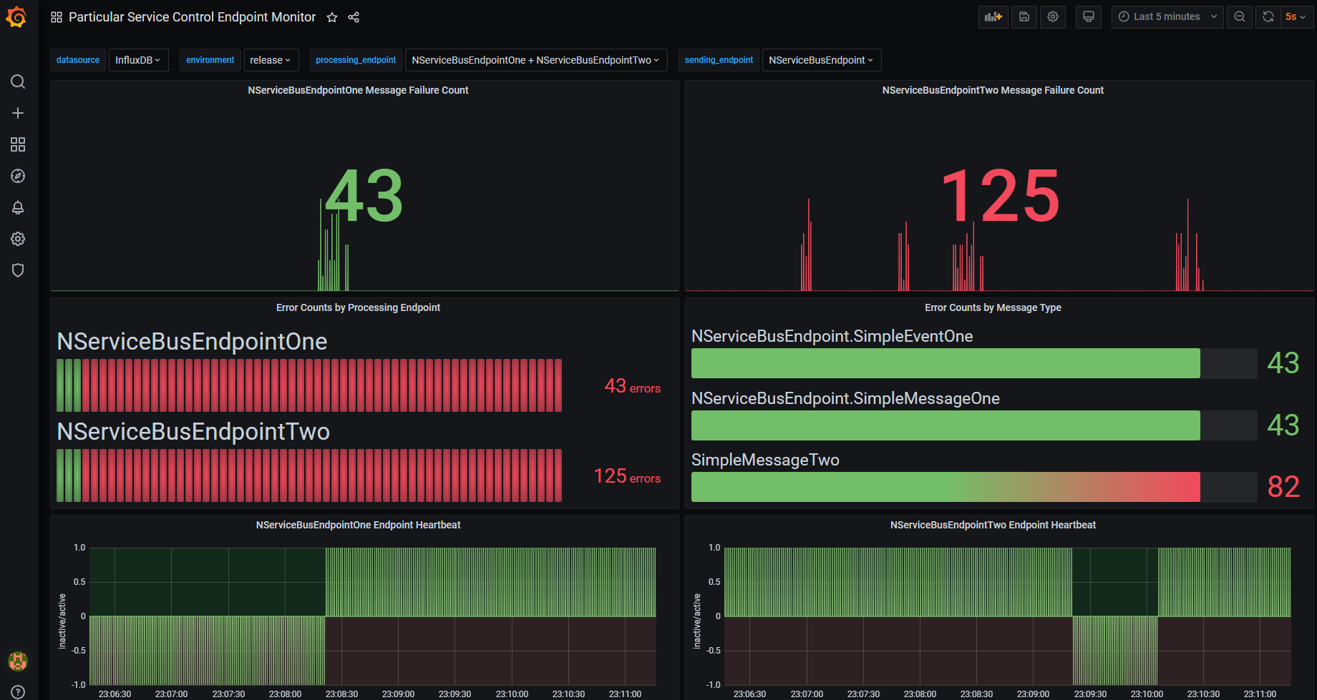Open Error Counts by Processing Endpoint panel menu
Screen dimensions: 1317x700
coord(358,307)
